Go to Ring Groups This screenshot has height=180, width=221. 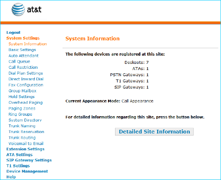20,115
